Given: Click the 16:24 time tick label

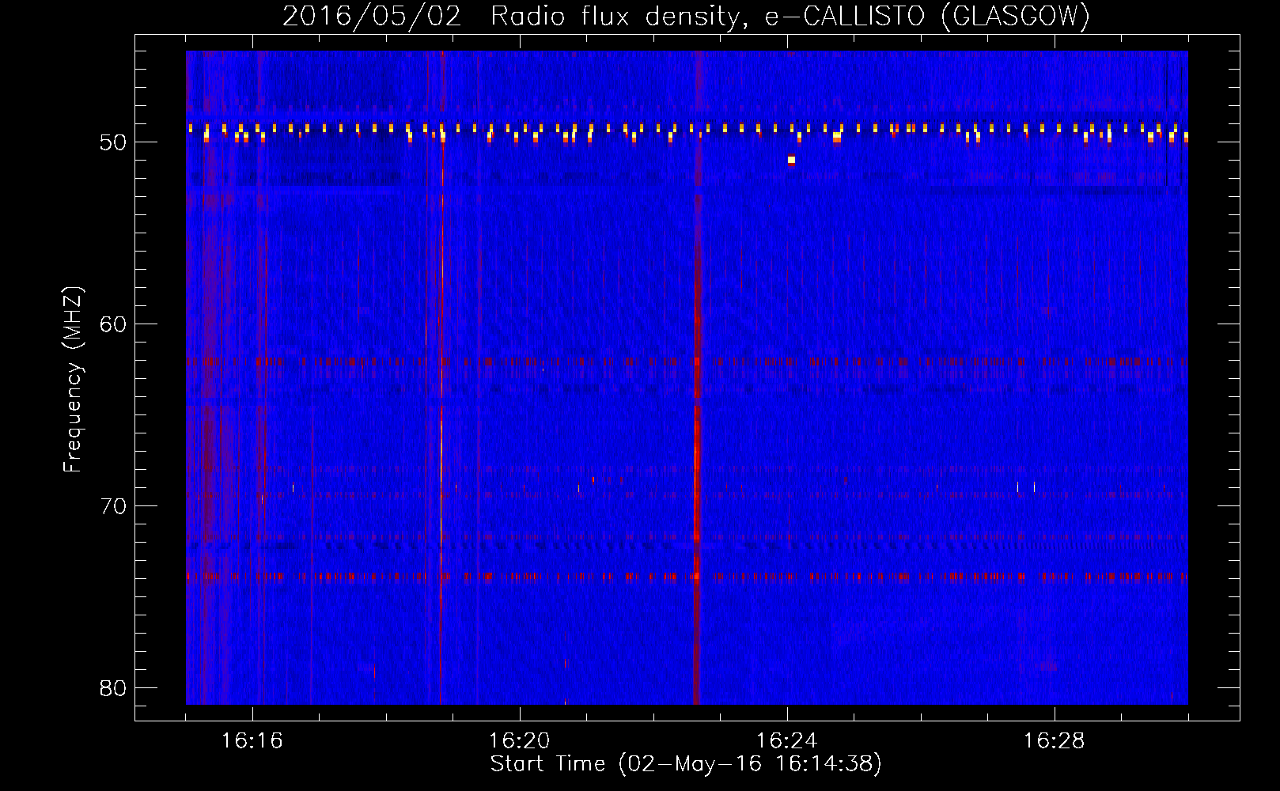Looking at the screenshot, I should [787, 741].
